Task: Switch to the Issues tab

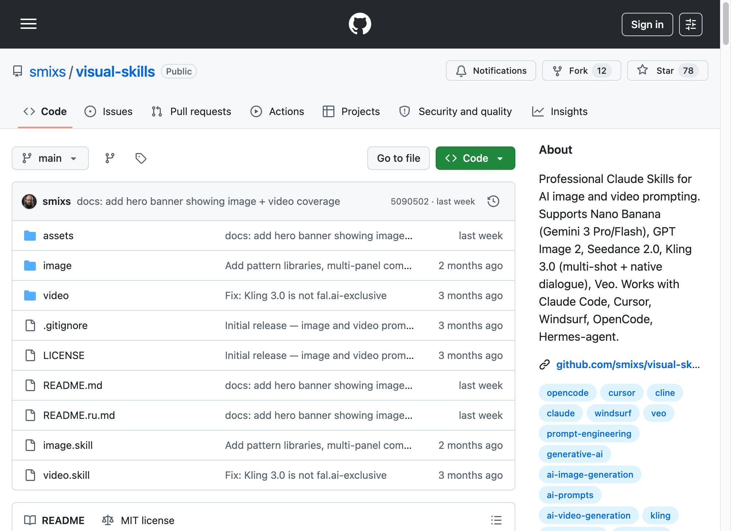Action: (x=109, y=111)
